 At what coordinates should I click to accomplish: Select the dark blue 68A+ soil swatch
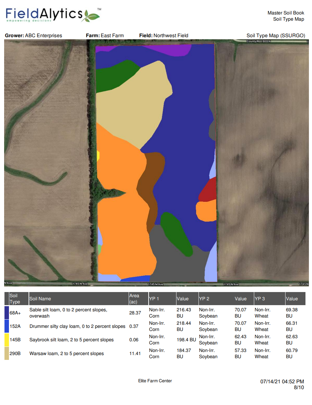7,313
